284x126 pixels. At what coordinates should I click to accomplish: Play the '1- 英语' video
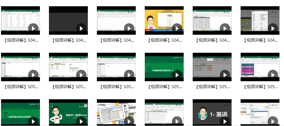(225, 121)
